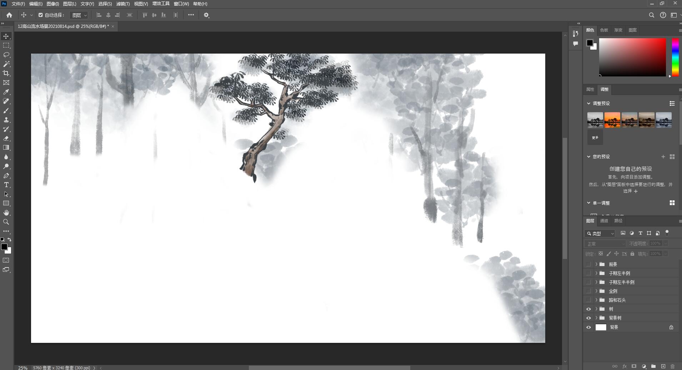The image size is (682, 370).
Task: Select the Crop tool
Action: 6,73
